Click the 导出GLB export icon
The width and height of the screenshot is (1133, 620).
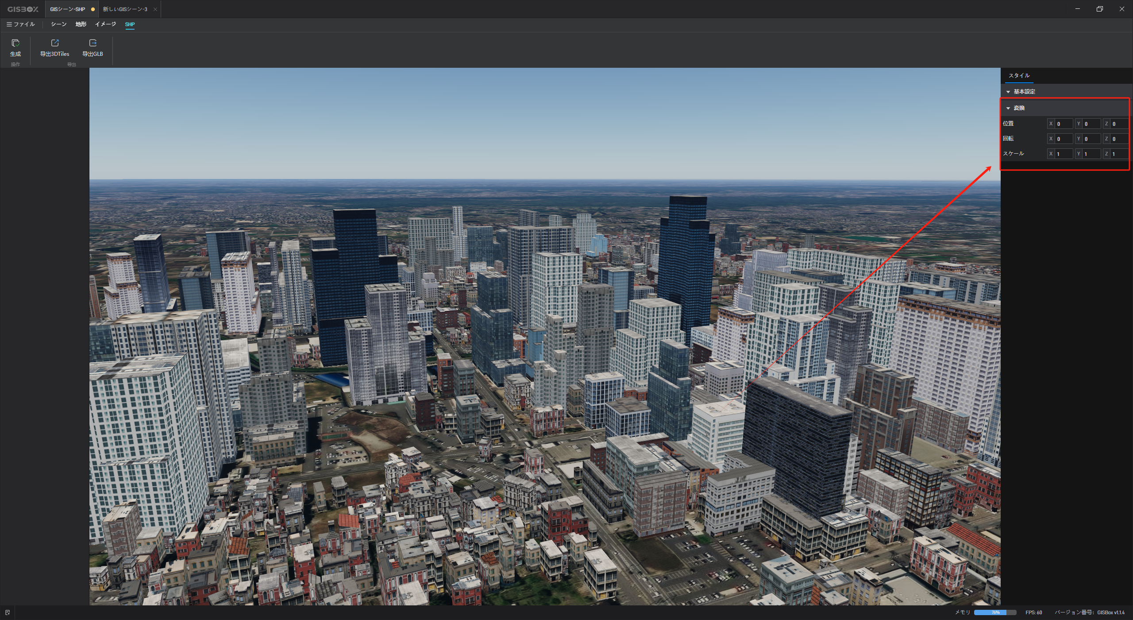(92, 43)
